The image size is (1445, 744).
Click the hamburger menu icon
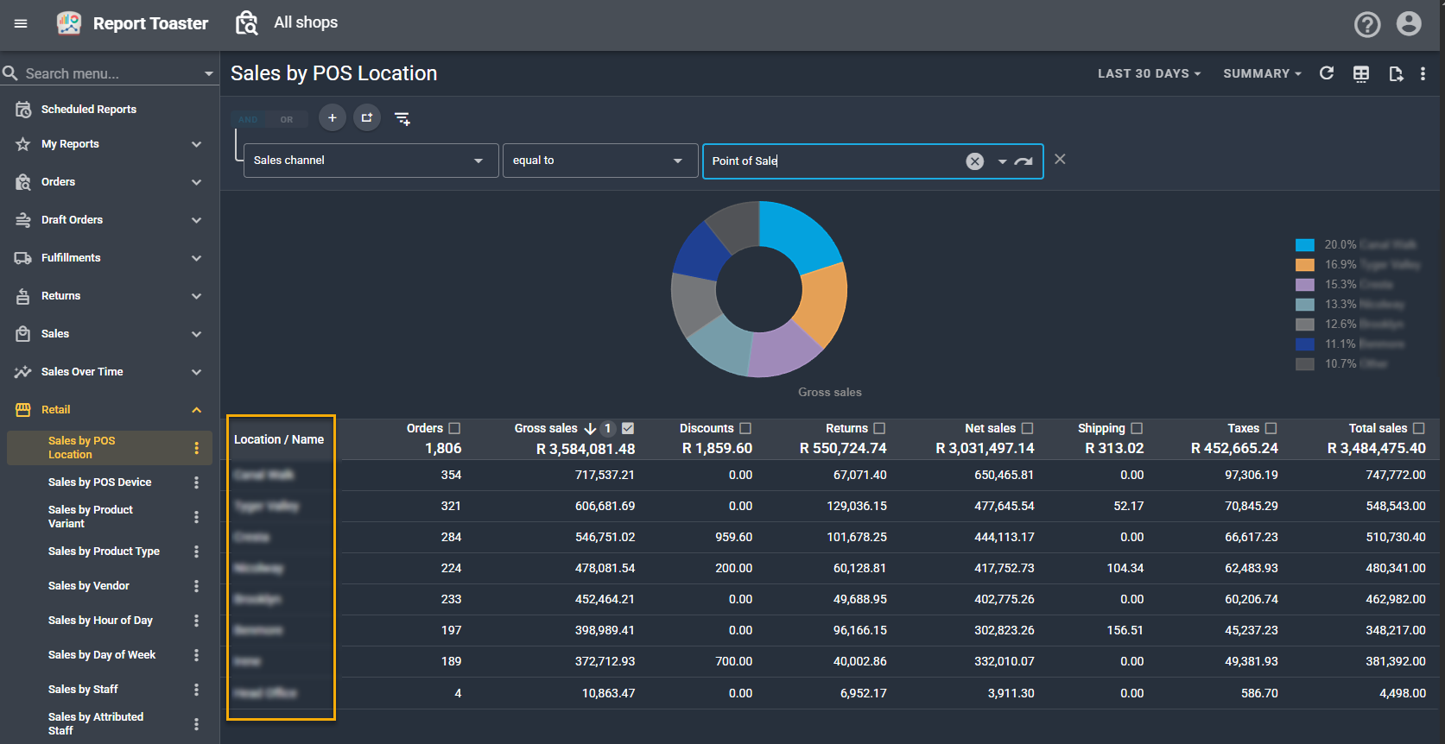pyautogui.click(x=21, y=23)
